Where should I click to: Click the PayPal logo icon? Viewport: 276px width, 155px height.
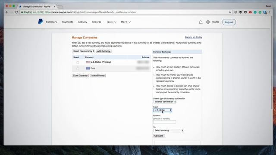(40, 22)
